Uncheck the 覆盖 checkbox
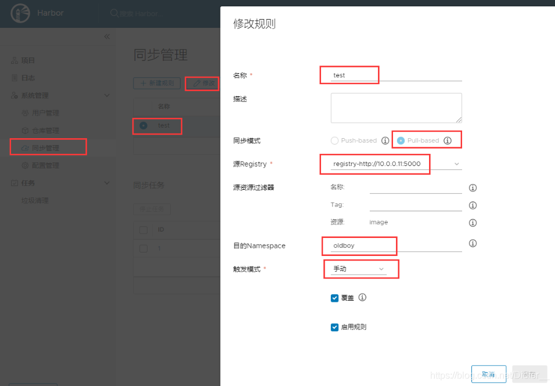 pyautogui.click(x=335, y=298)
